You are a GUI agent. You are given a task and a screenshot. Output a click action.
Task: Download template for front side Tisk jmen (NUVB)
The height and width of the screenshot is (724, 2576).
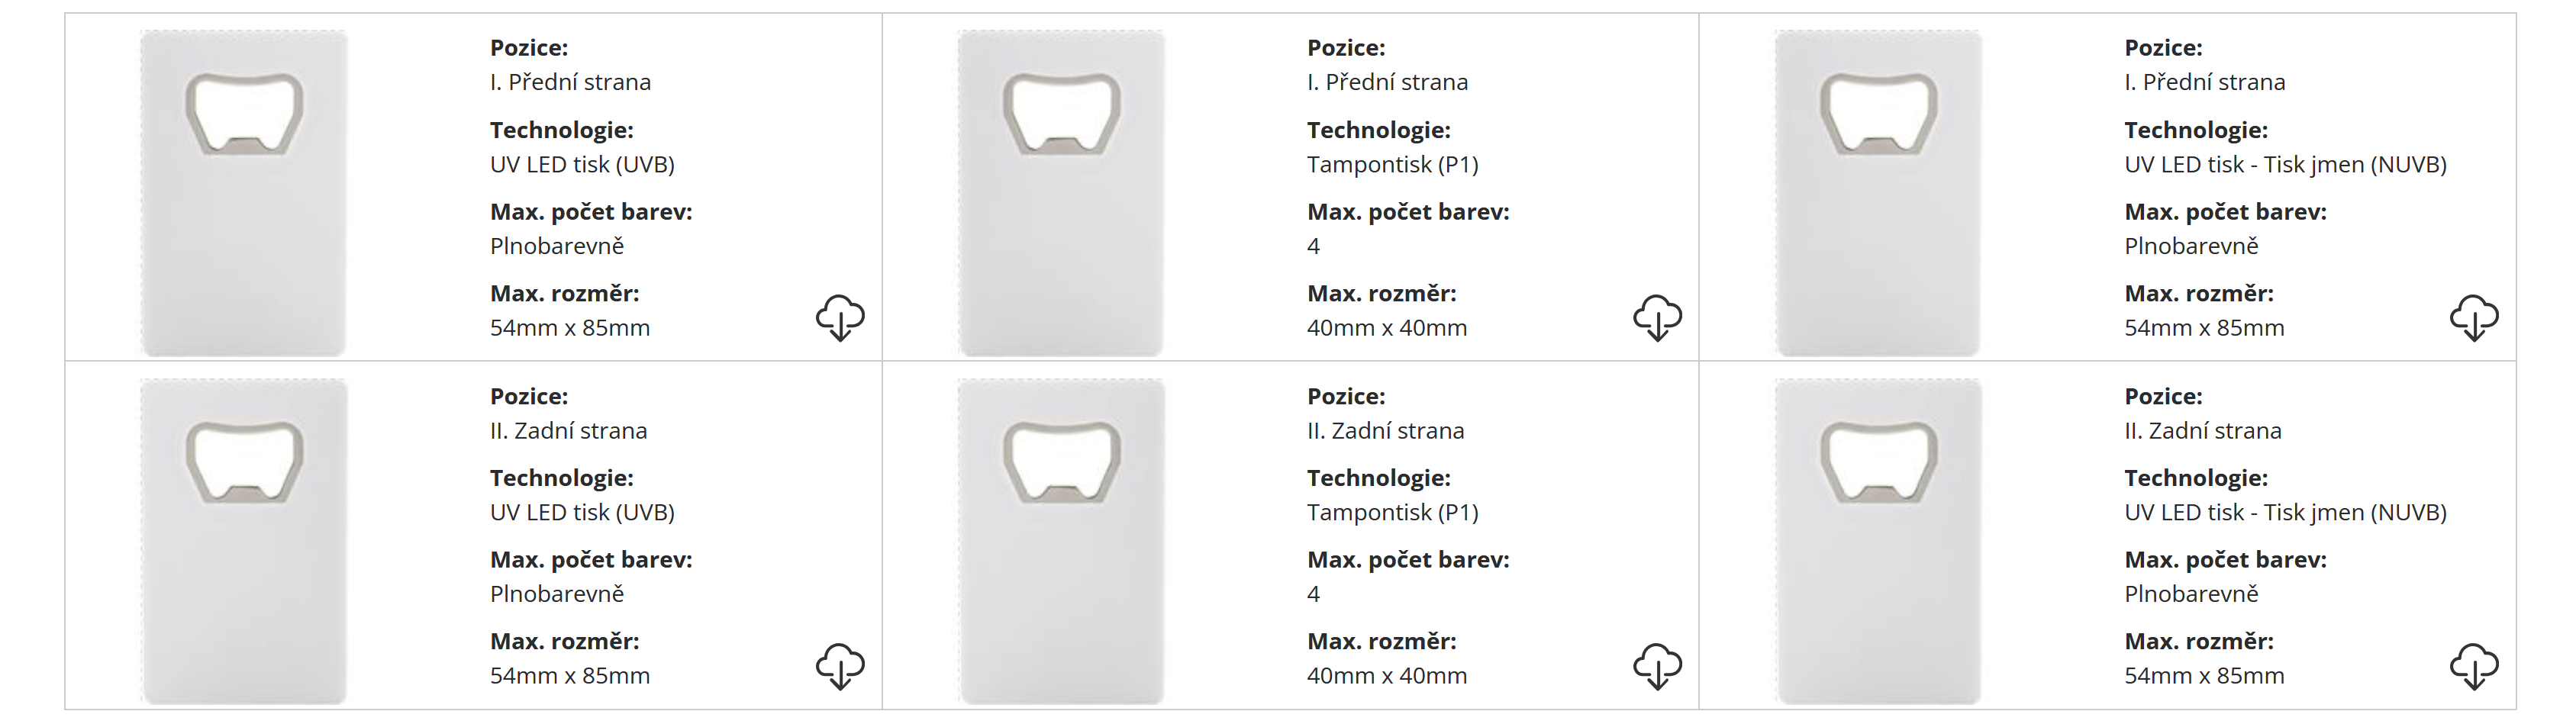pos(2474,318)
